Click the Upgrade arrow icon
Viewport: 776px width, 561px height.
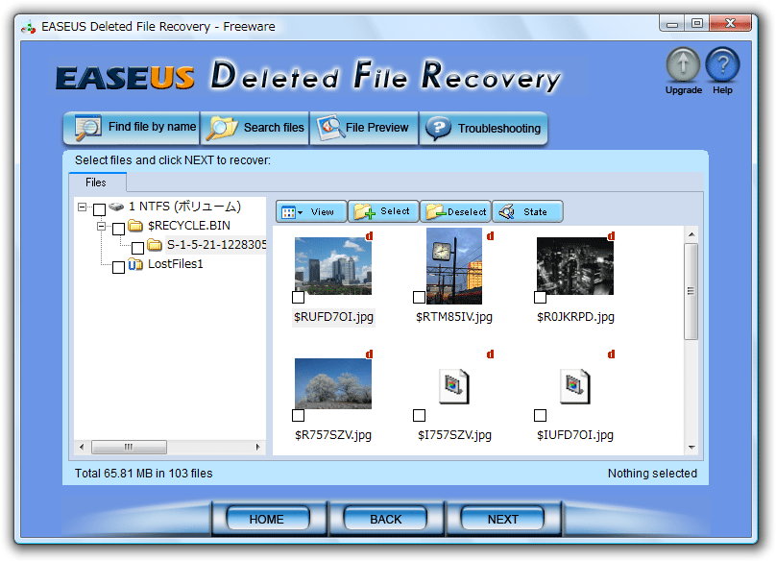click(683, 64)
